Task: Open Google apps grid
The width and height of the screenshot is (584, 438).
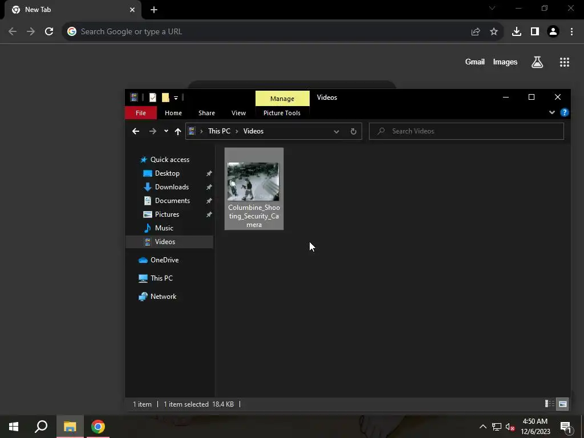Action: (x=565, y=62)
